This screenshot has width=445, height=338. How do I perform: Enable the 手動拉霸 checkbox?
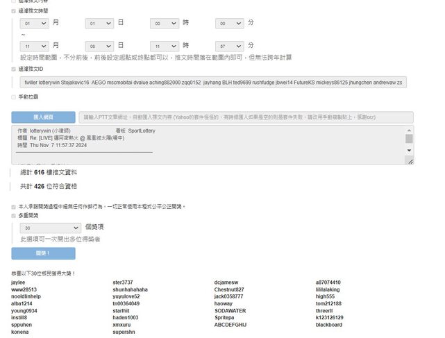13,97
